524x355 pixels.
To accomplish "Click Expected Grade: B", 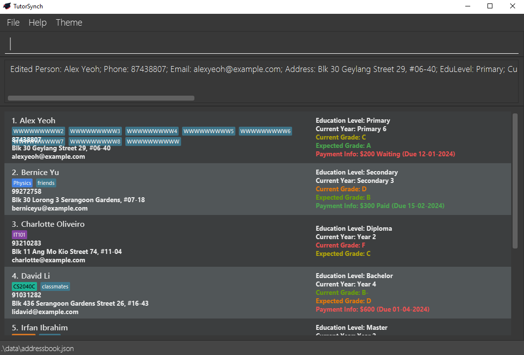I will (x=343, y=197).
